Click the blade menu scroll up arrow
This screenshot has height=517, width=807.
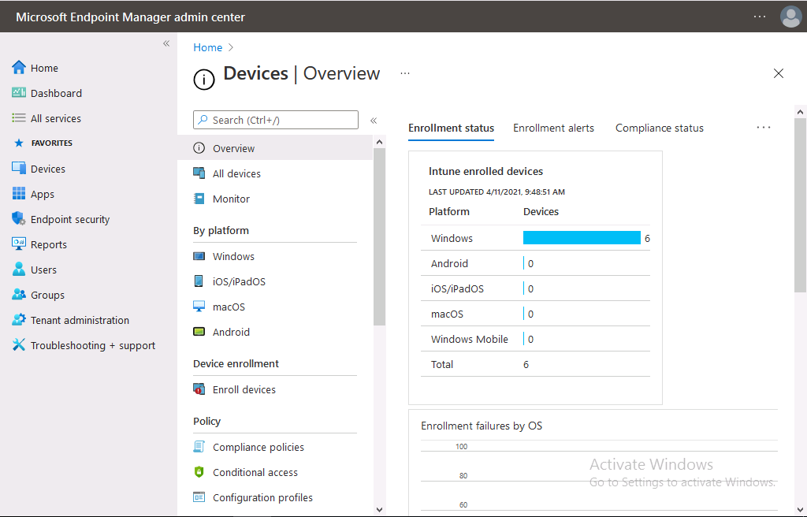(379, 142)
